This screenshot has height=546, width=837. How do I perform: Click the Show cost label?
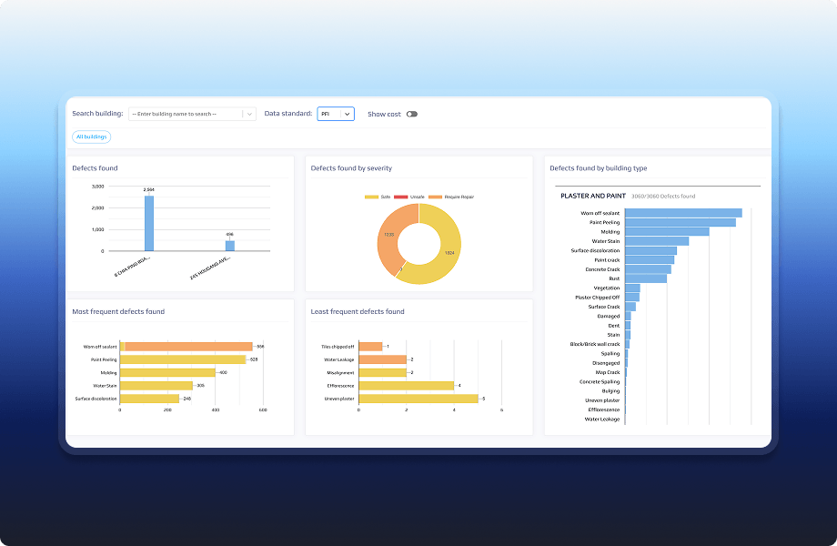[384, 115]
